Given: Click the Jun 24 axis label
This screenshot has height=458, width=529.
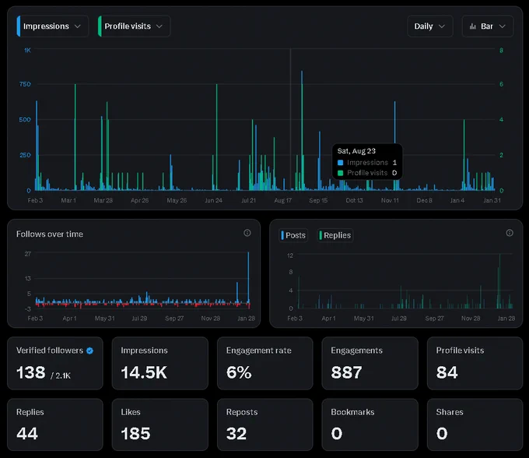Looking at the screenshot, I should click(214, 200).
